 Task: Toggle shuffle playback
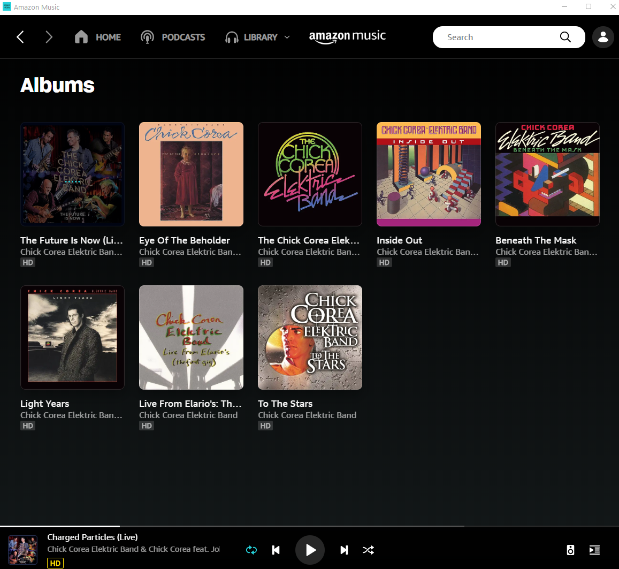tap(368, 550)
